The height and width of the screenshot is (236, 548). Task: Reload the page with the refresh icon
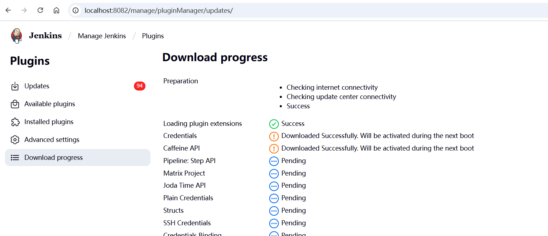pos(40,10)
